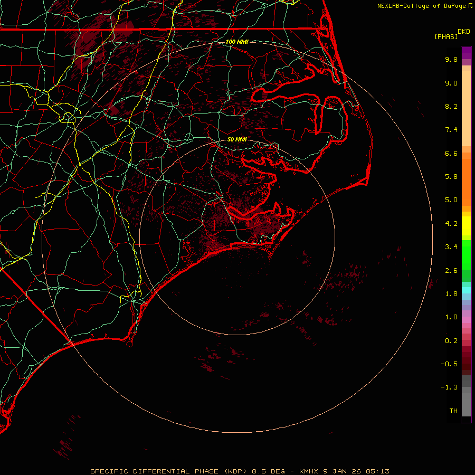Image resolution: width=475 pixels, height=475 pixels.
Task: Click the [PHAS] legend unit label
Action: (x=445, y=36)
